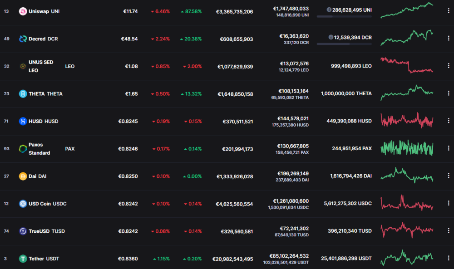This screenshot has height=269, width=454.
Task: Click the Decred circulating supply progress bar
Action: (344, 44)
